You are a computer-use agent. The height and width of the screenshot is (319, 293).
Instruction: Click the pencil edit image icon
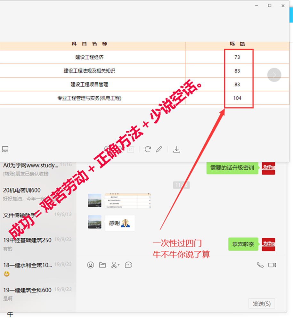coord(159,149)
